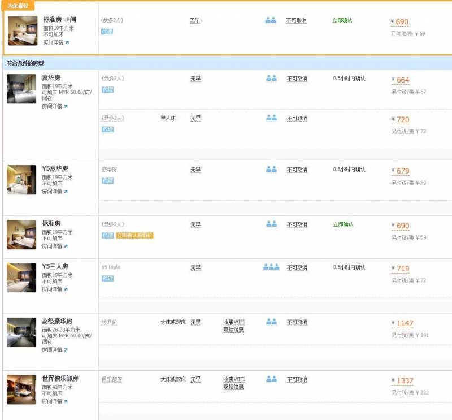The height and width of the screenshot is (420, 452).
Task: View 吸烟信息 for 世界俱乐部房
Action: pos(233,387)
